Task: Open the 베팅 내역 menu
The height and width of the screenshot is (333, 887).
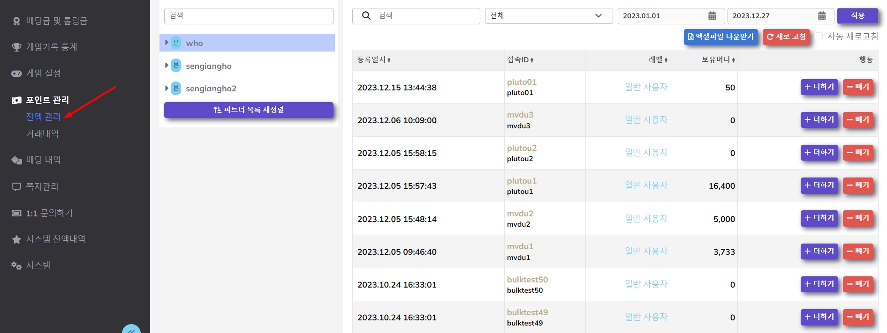Action: [43, 160]
